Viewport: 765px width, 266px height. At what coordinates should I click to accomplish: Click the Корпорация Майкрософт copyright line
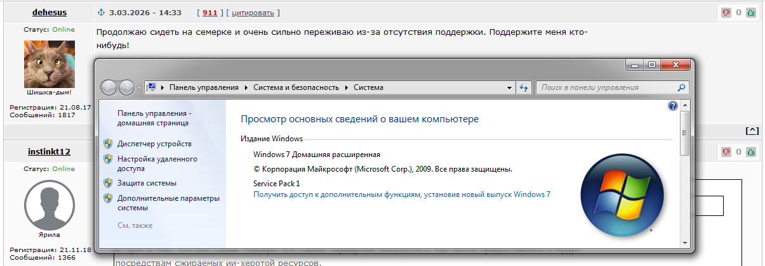pos(383,169)
